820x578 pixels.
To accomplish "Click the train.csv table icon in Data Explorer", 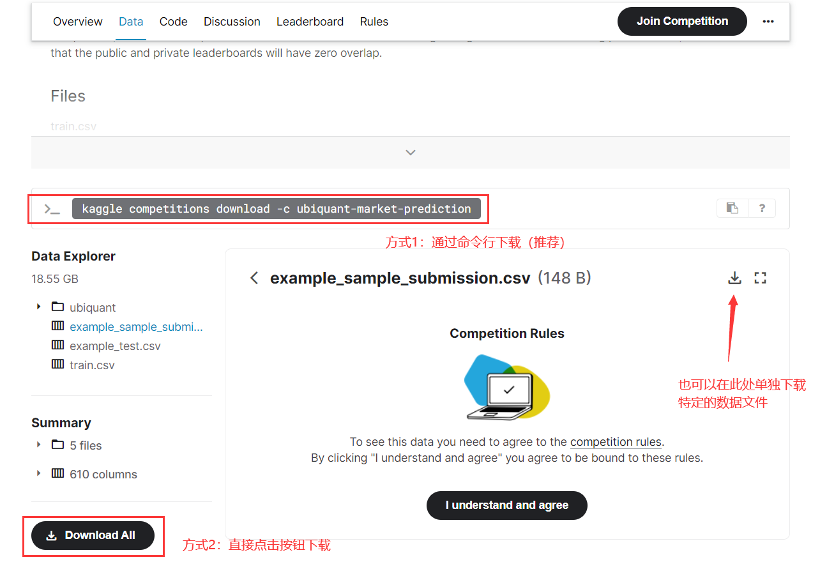I will tap(57, 365).
